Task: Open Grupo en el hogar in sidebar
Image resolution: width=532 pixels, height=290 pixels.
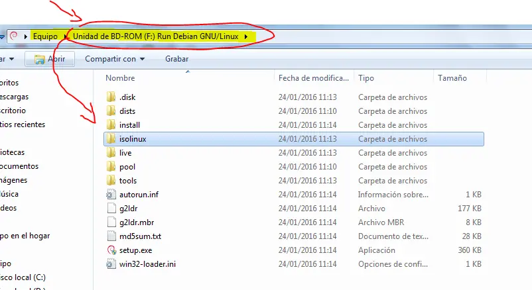Action: coord(25,236)
